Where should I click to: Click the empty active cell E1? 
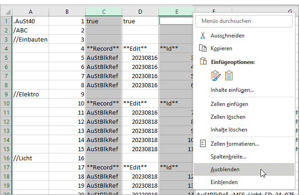click(x=176, y=21)
